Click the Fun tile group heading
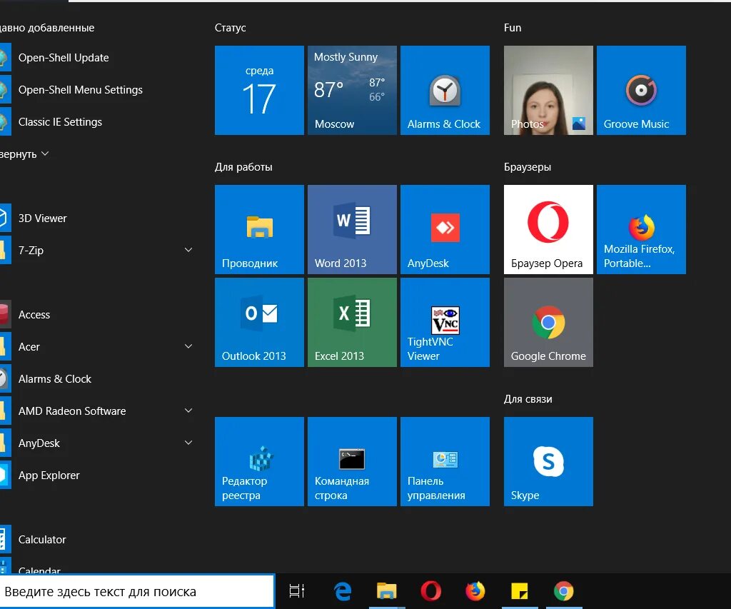731x609 pixels. [x=513, y=28]
